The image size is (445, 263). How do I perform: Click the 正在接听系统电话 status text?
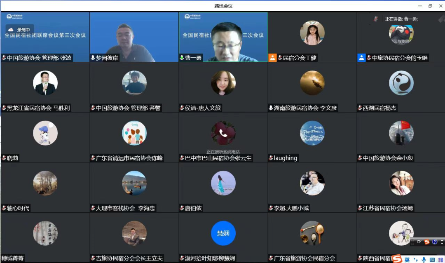coord(223,152)
